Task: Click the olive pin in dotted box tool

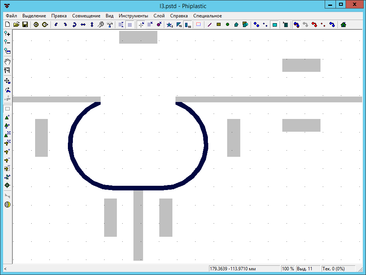Action: click(x=7, y=168)
